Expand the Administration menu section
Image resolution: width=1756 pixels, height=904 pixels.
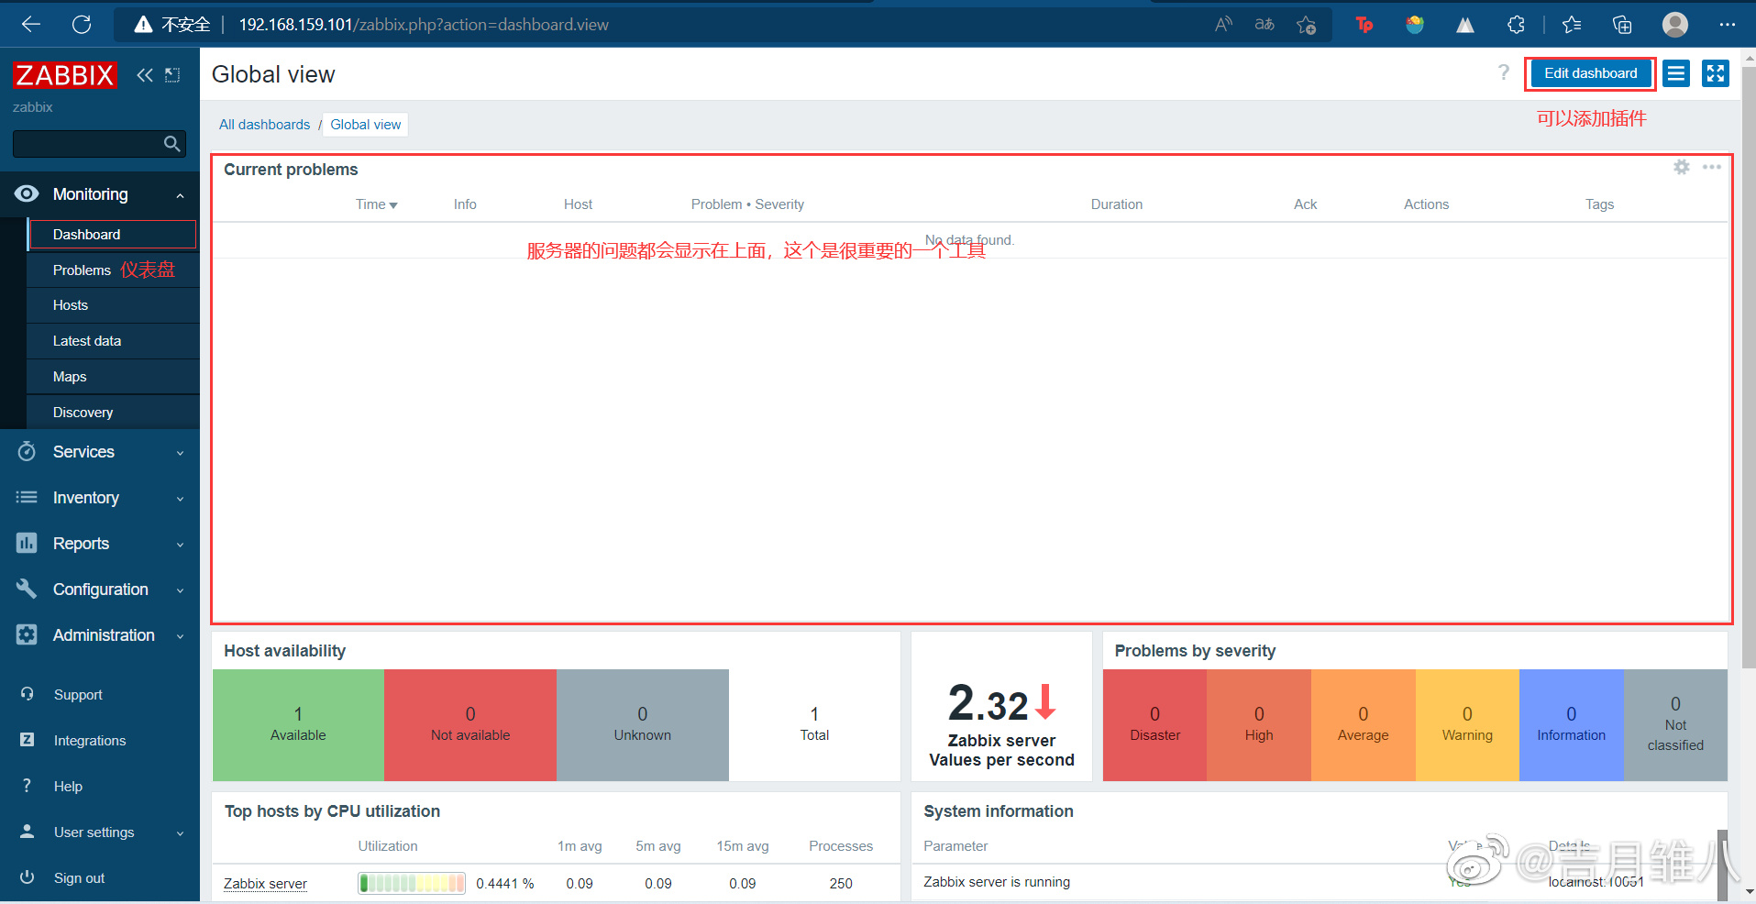click(100, 635)
